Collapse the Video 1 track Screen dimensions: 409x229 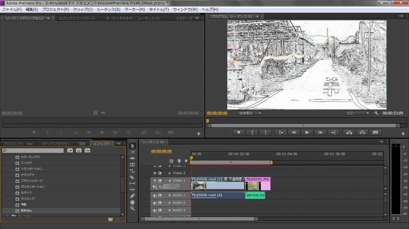pos(170,180)
